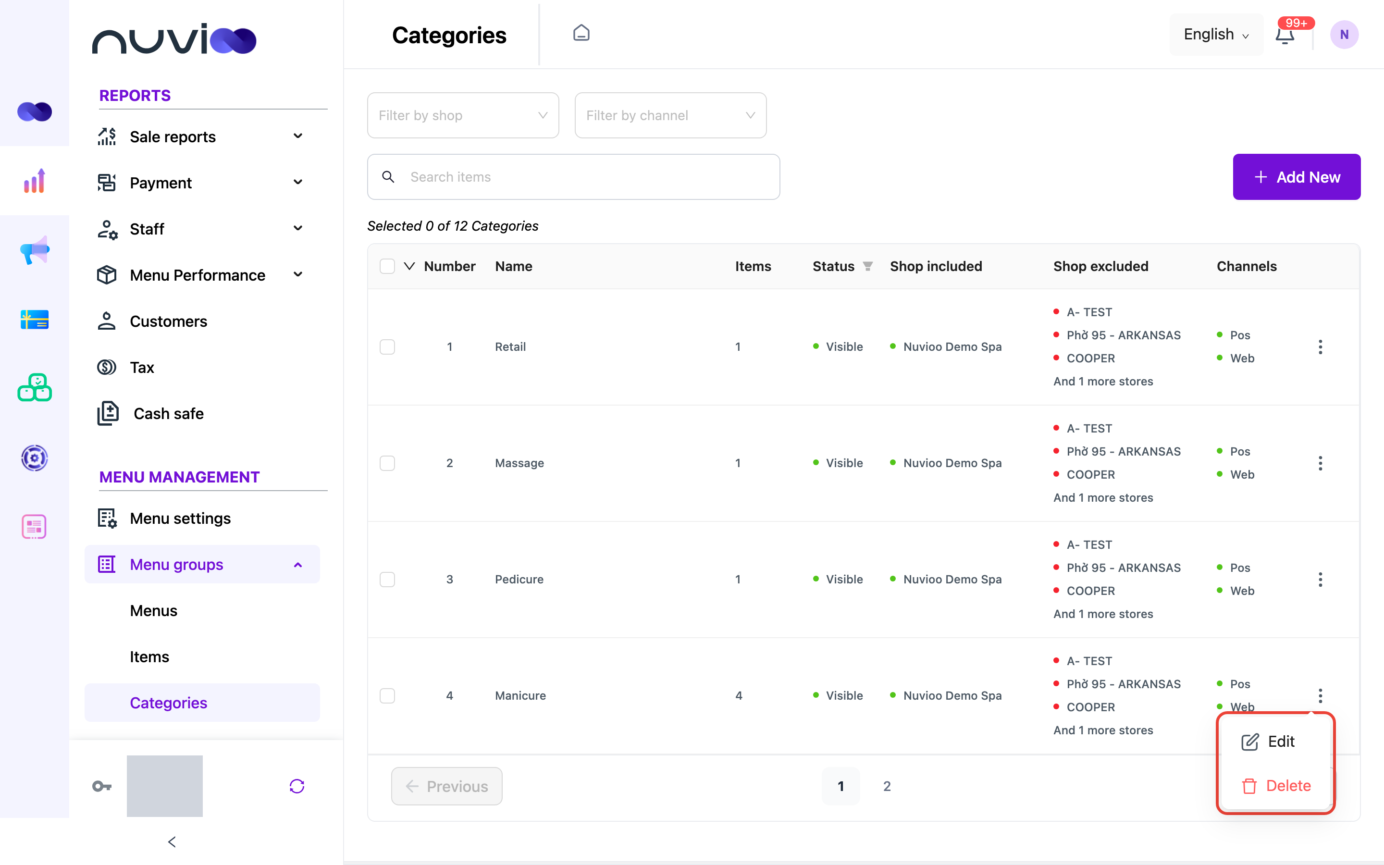The image size is (1384, 865).
Task: Open the English language dropdown
Action: 1216,34
